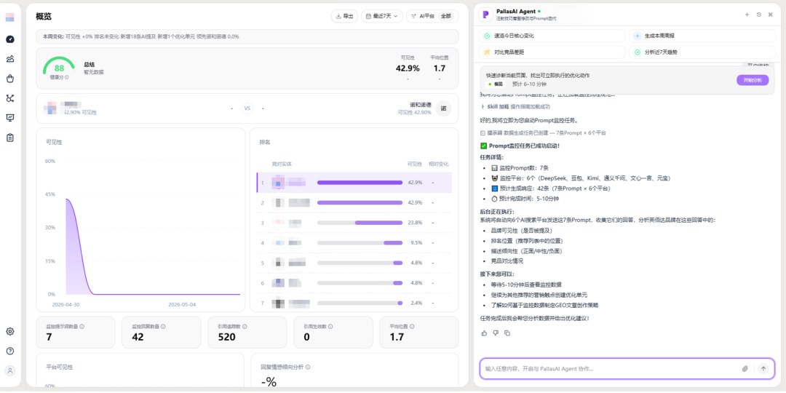Click the 导出 export button

pyautogui.click(x=344, y=17)
